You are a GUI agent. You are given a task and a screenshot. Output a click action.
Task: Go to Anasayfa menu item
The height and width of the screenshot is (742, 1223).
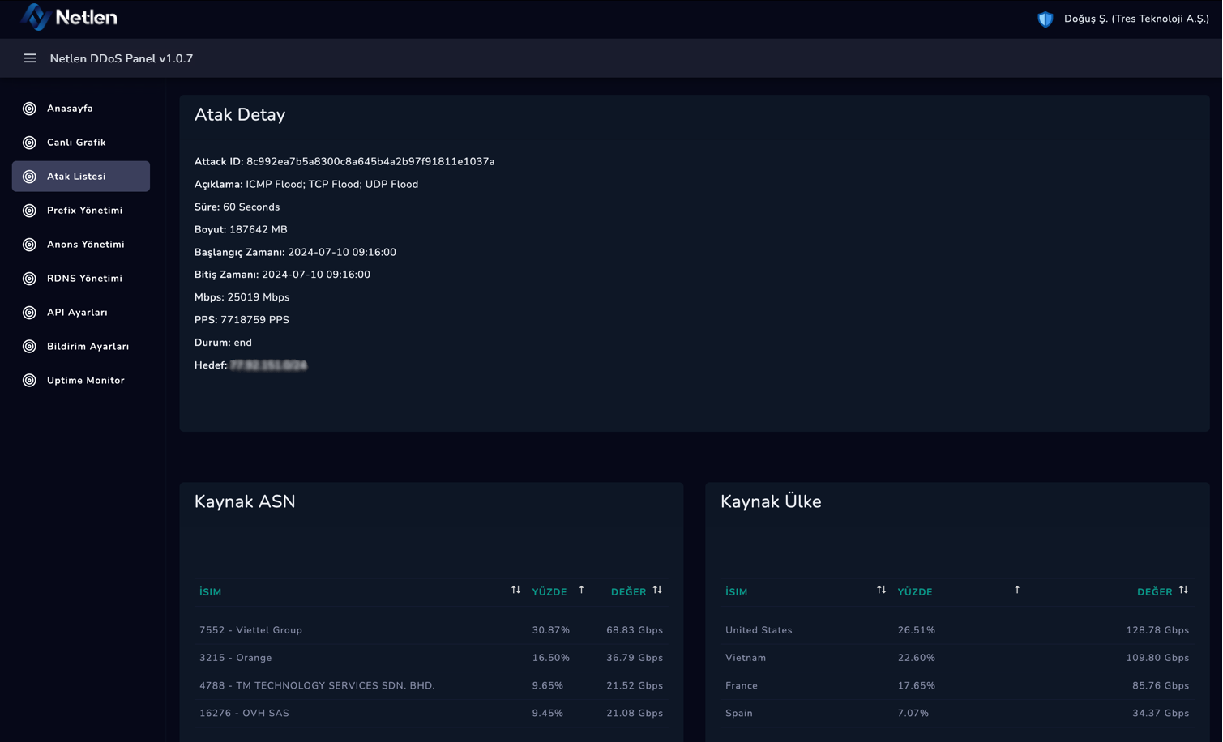tap(81, 109)
